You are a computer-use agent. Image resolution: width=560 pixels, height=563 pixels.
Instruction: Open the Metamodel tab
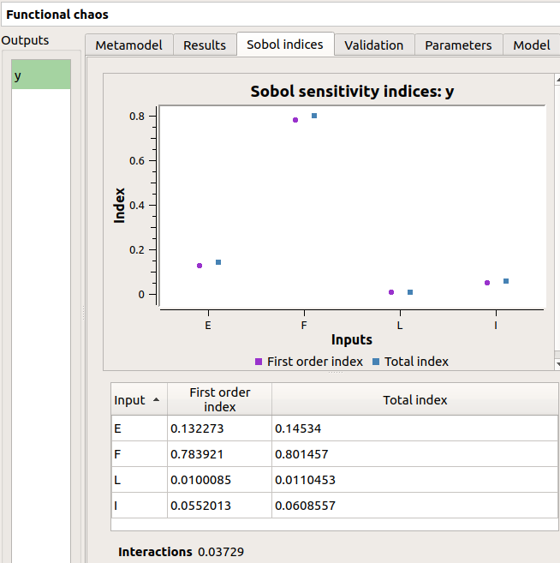pos(128,45)
